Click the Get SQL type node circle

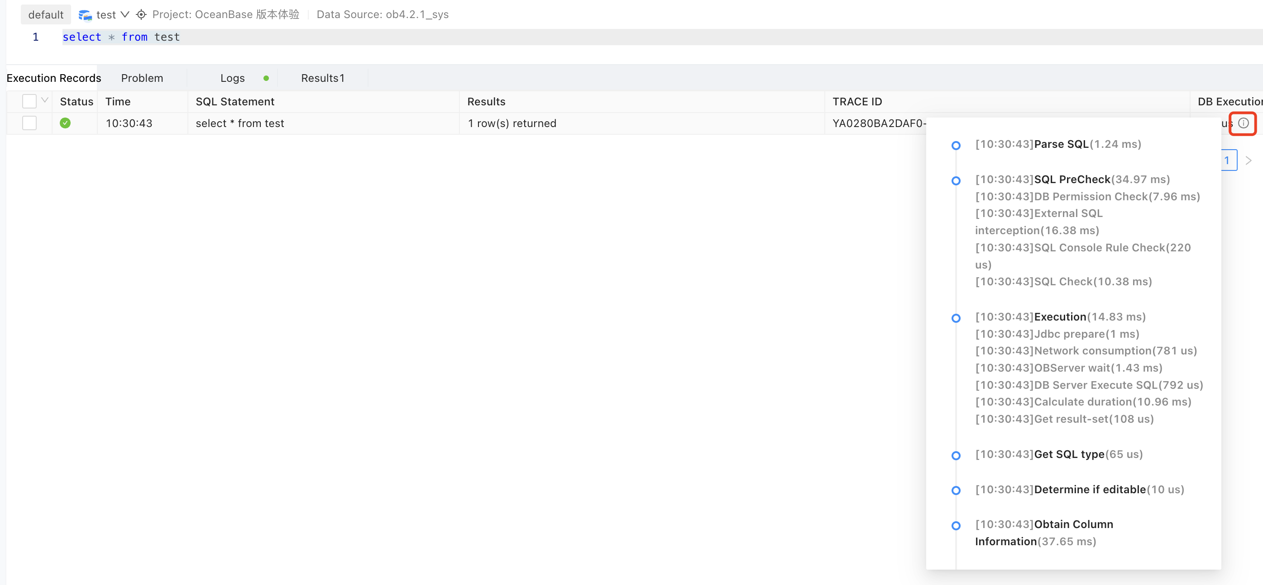click(957, 455)
